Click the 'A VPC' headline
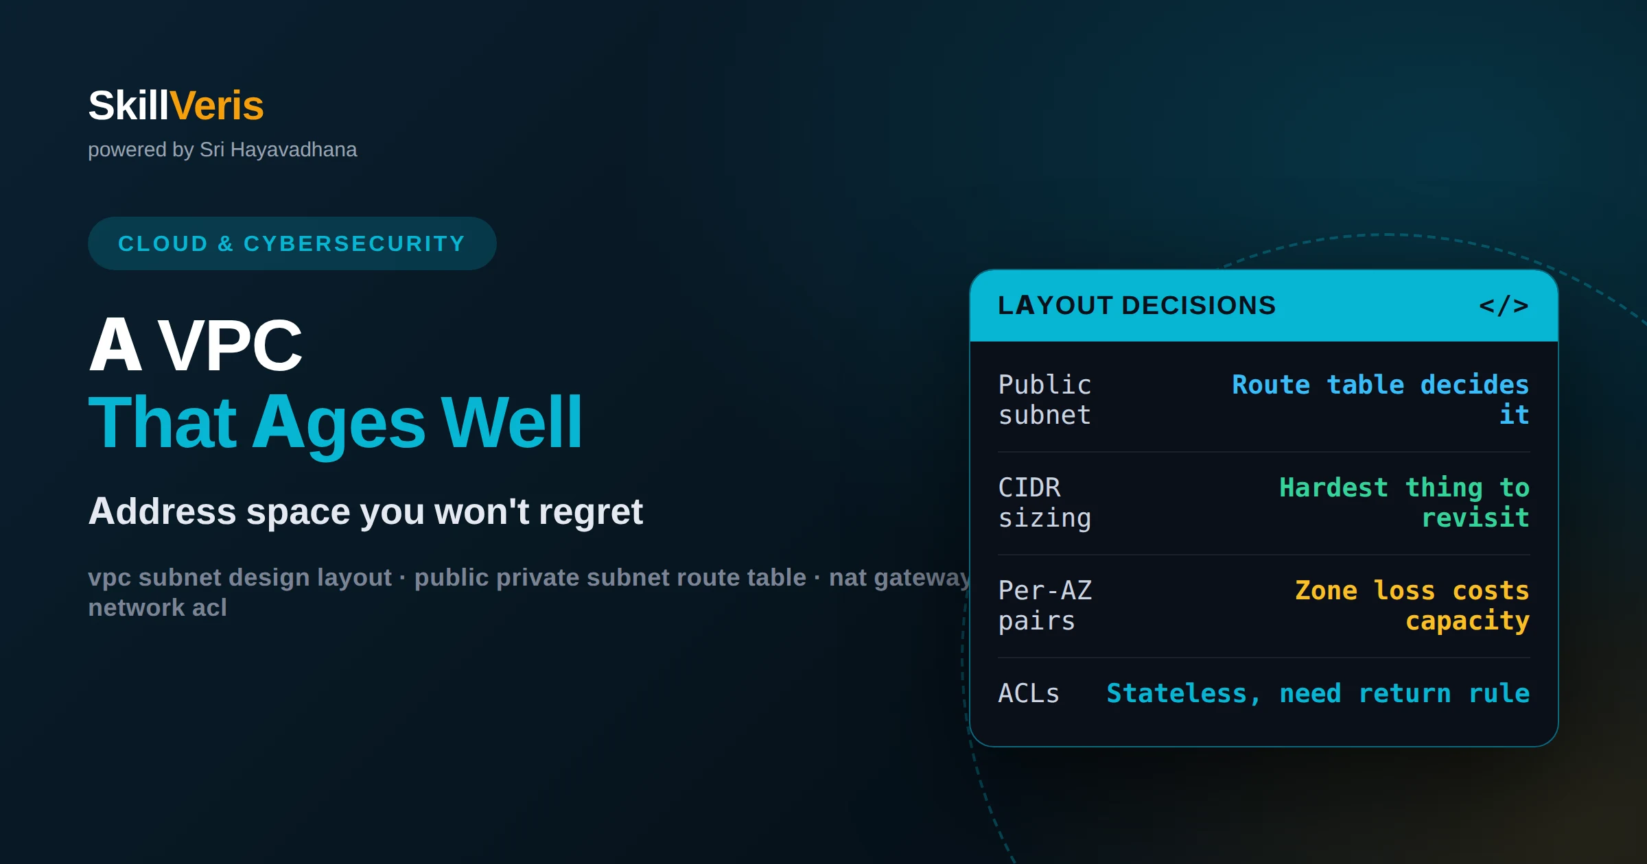Viewport: 1647px width, 864px height. coord(196,345)
